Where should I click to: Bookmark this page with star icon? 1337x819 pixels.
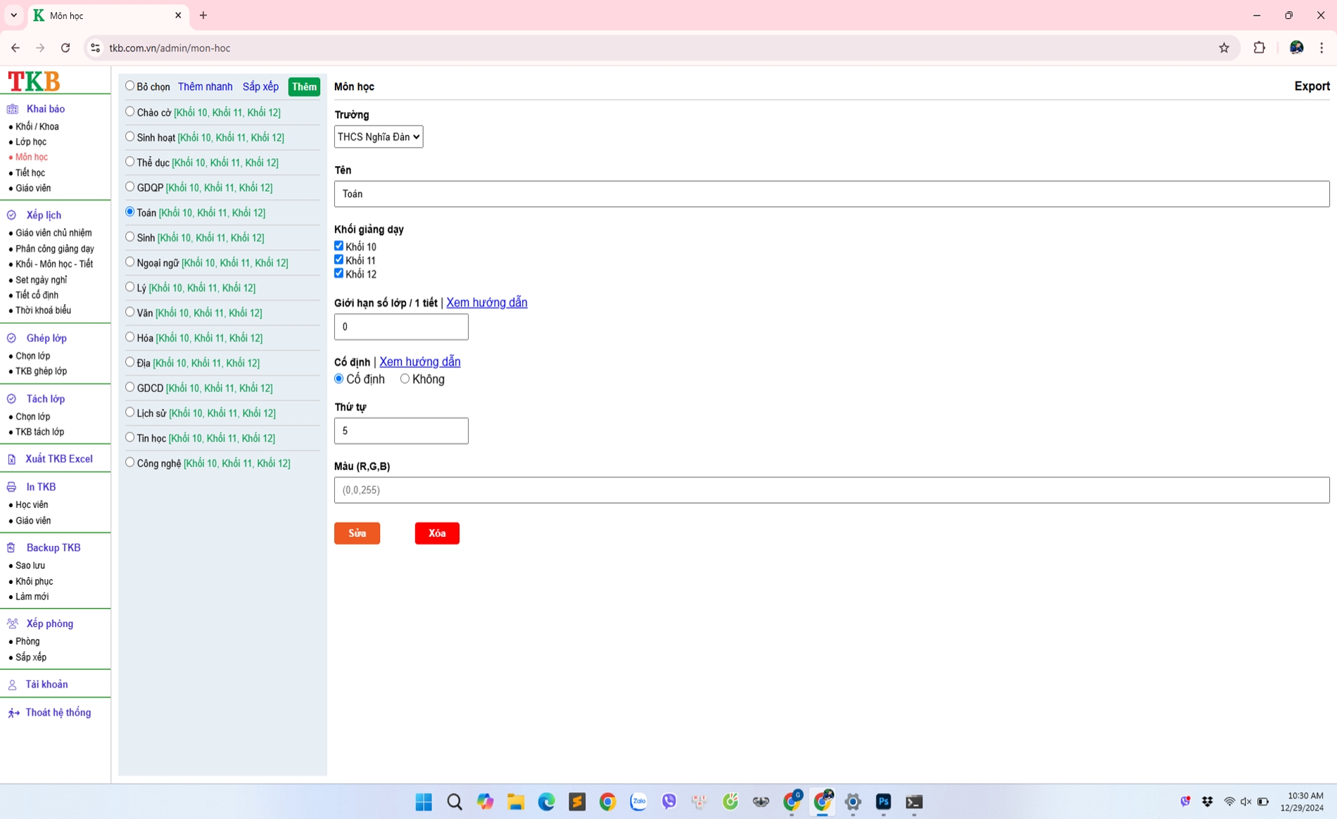[x=1224, y=48]
